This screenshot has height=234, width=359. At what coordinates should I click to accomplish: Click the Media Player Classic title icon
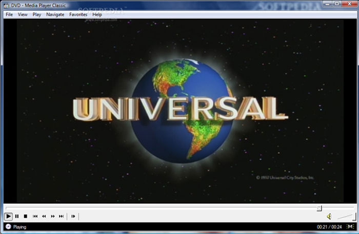click(x=6, y=5)
